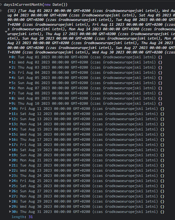
Task: Expand array entry 6: Mon Aug 07
Action: pos(10,88)
